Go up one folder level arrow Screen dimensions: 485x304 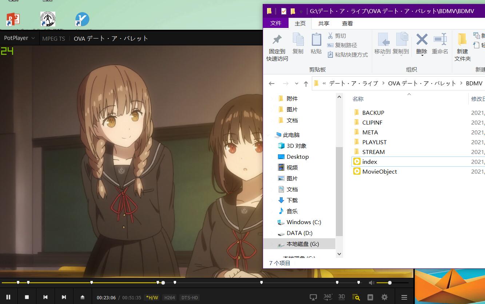(306, 84)
